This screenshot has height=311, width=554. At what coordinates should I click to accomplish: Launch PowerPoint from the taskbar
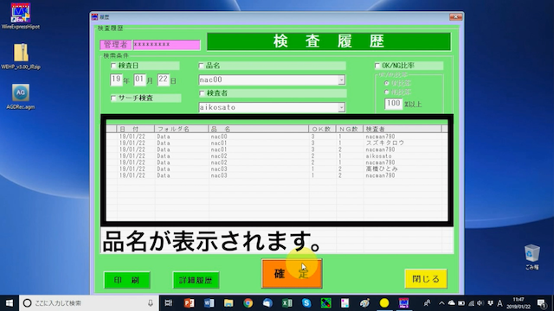point(189,303)
